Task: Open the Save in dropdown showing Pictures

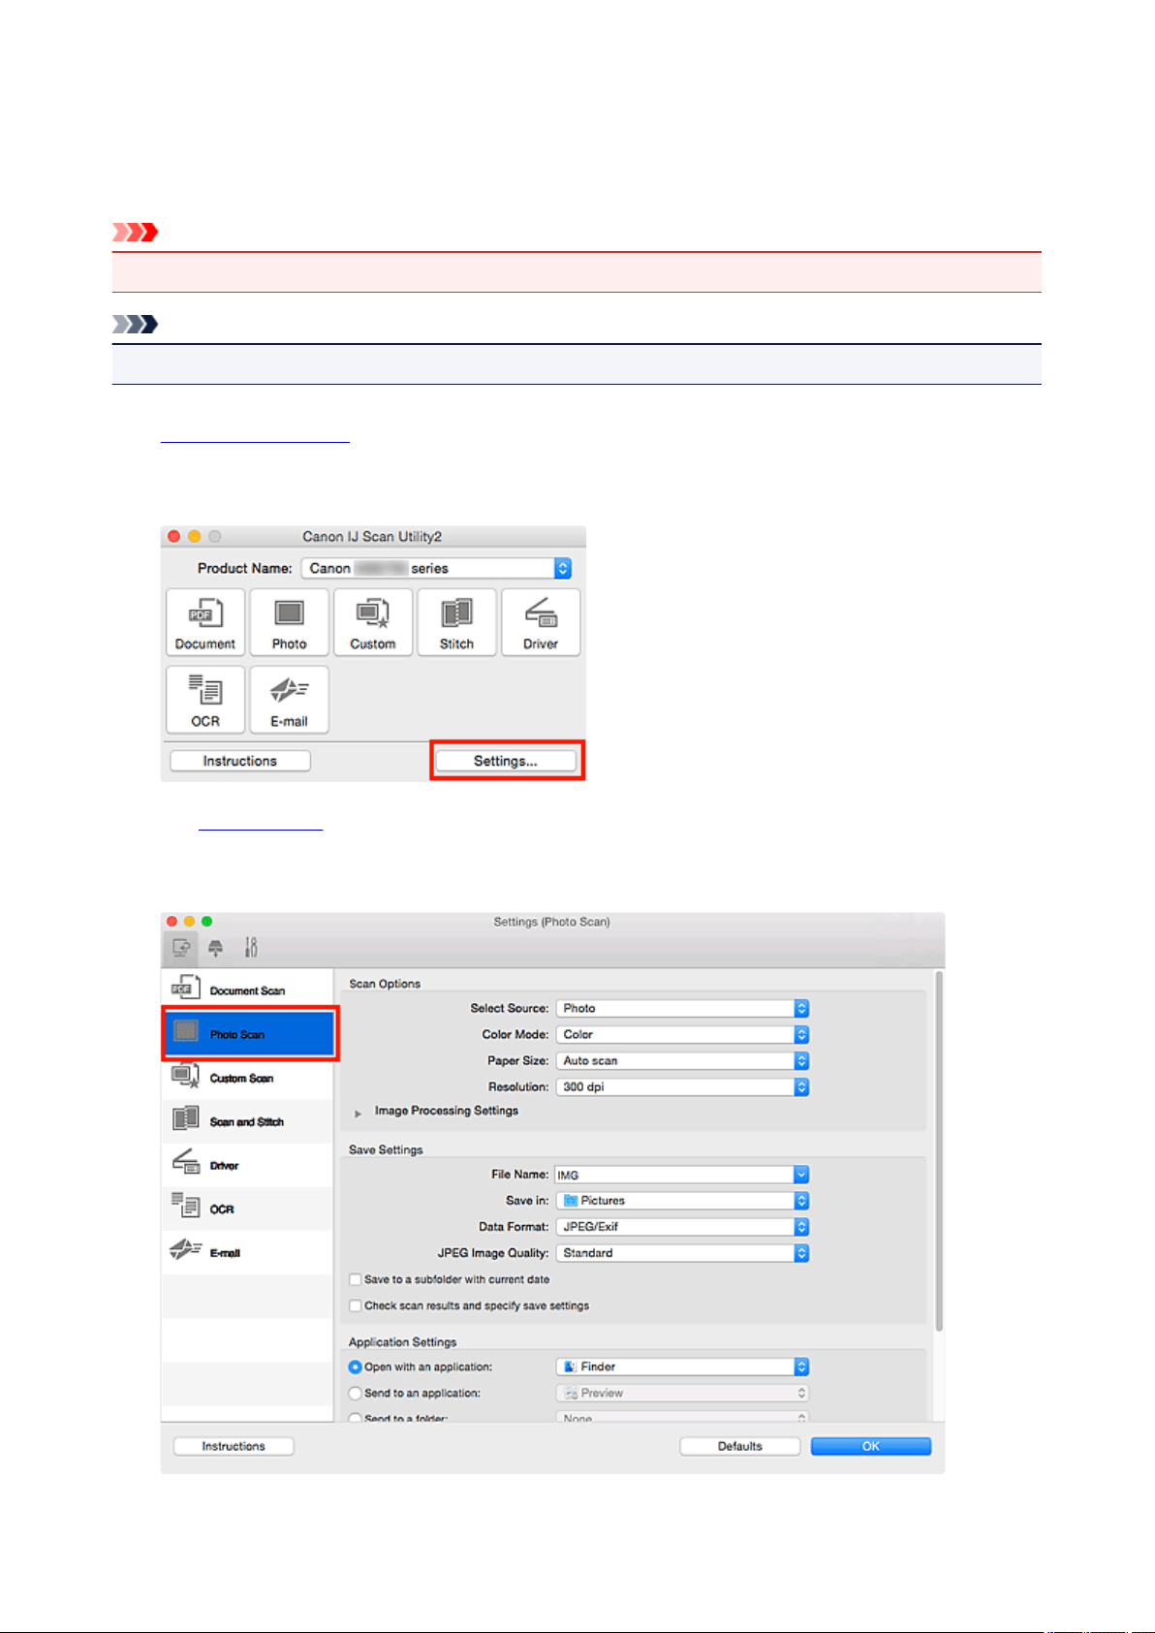Action: point(682,1200)
